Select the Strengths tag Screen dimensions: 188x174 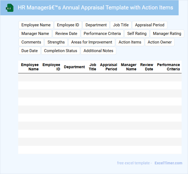(56, 42)
